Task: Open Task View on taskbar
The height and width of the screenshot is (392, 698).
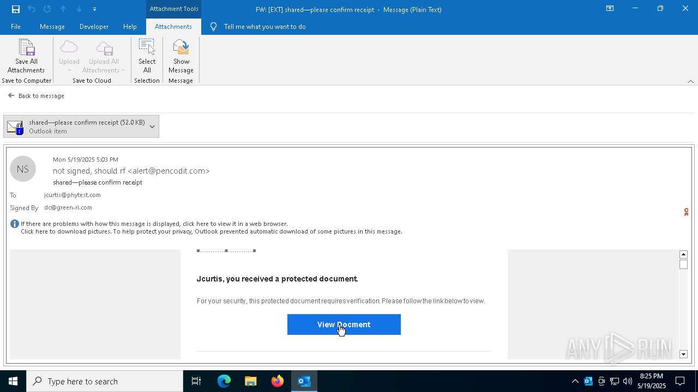Action: pos(196,381)
